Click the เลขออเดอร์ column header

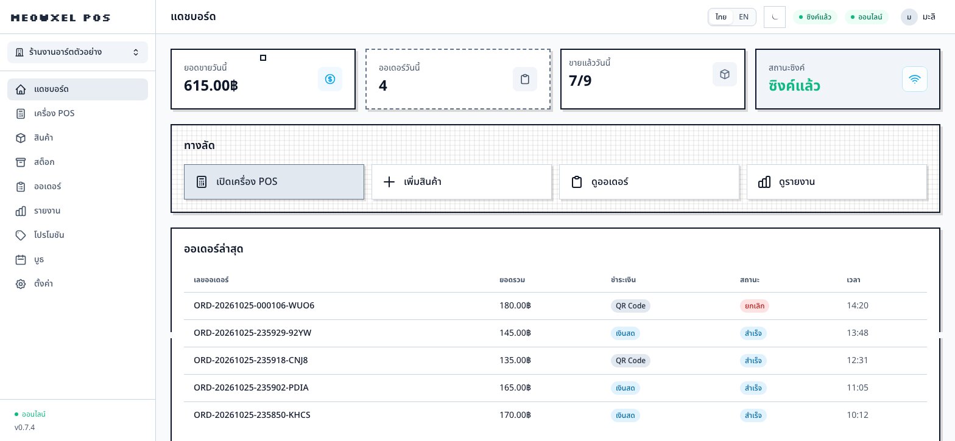(x=211, y=280)
